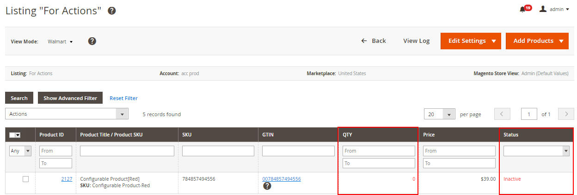Click the GTIN help question mark icon

pos(267,186)
